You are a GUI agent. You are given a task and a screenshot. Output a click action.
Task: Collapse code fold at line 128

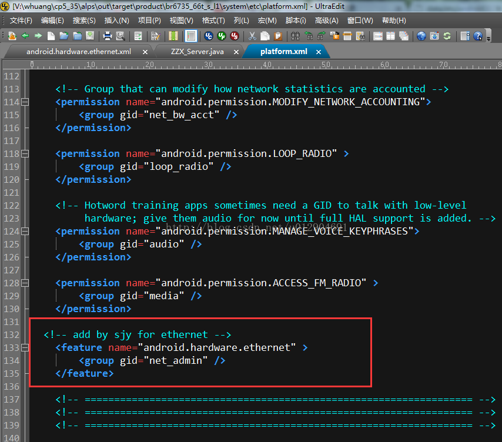click(x=25, y=283)
